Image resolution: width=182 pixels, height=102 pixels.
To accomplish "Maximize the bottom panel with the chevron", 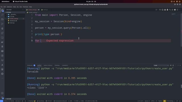I will pos(178,65).
